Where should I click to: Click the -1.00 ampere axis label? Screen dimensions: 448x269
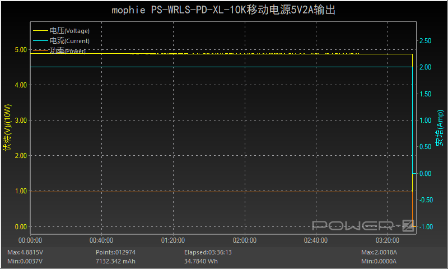point(426,227)
